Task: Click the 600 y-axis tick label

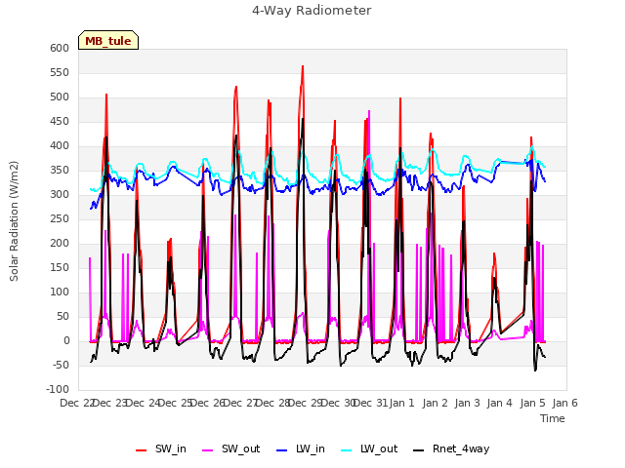Action: 60,48
